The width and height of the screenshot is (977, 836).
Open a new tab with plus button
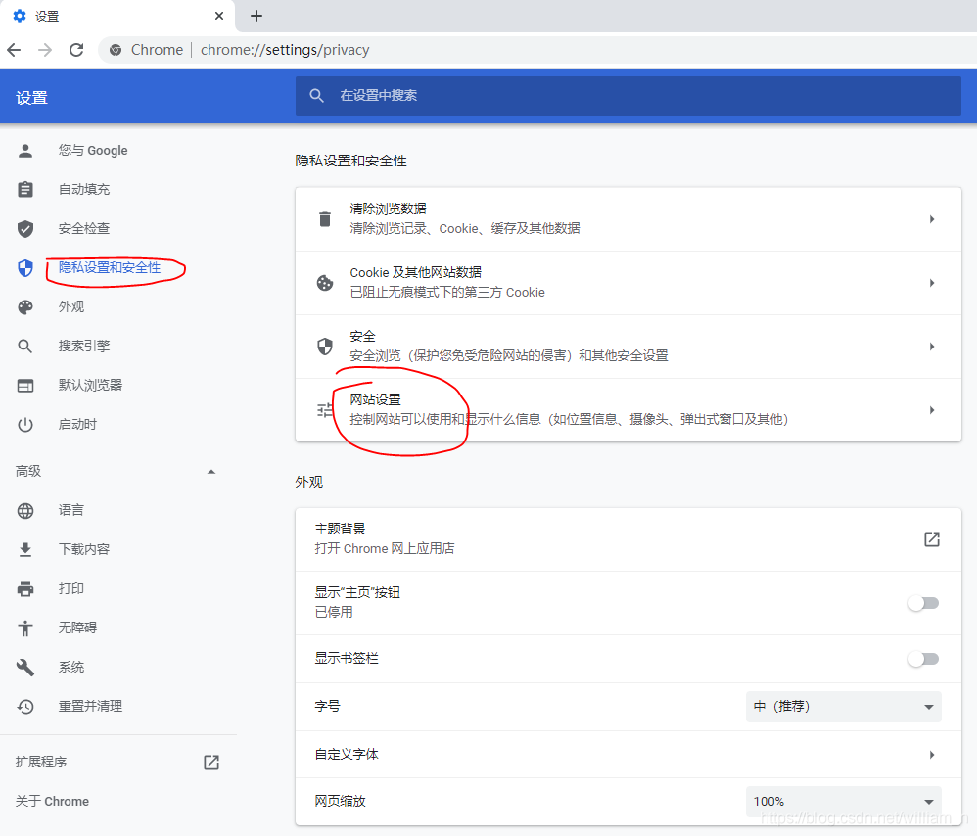(256, 16)
